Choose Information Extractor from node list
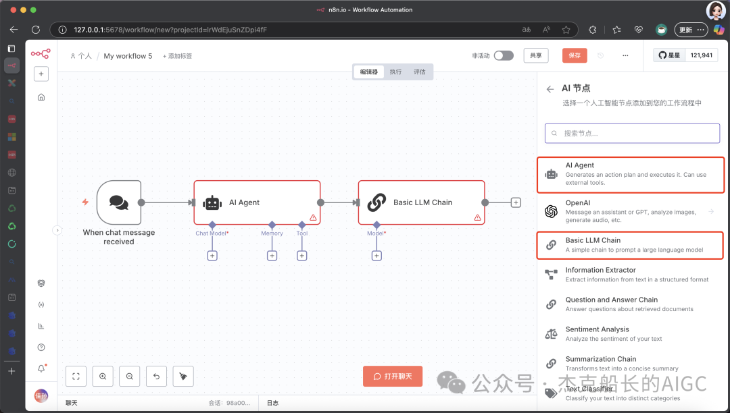The height and width of the screenshot is (413, 730). pos(631,275)
